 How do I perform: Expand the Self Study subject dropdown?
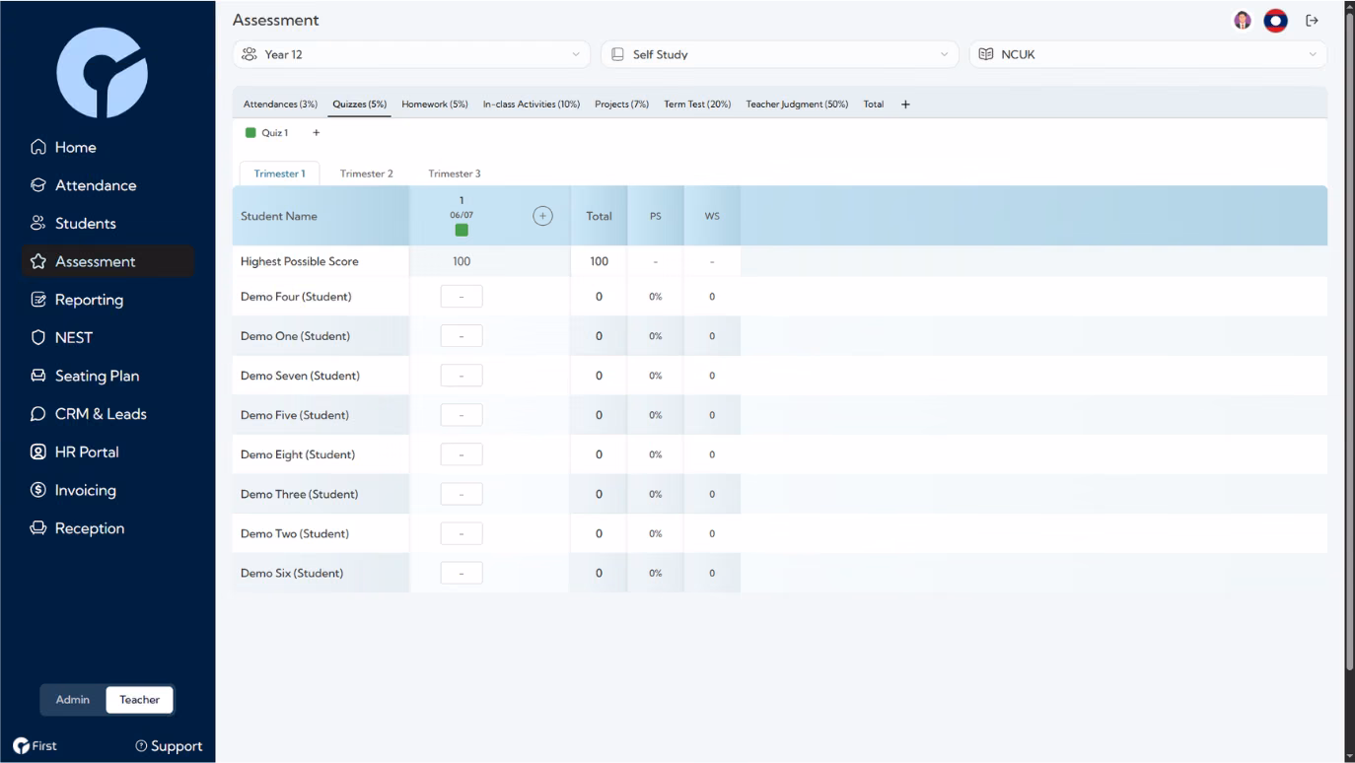pyautogui.click(x=779, y=54)
